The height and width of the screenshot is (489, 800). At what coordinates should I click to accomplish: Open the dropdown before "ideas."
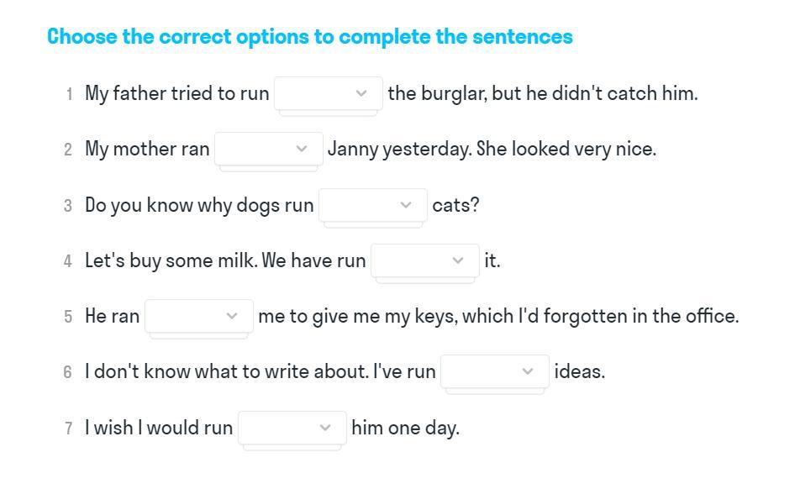(495, 371)
